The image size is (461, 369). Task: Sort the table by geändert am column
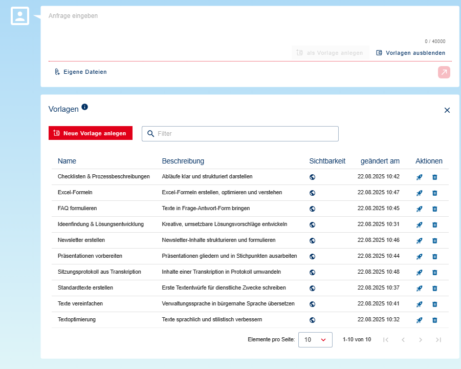tap(380, 161)
